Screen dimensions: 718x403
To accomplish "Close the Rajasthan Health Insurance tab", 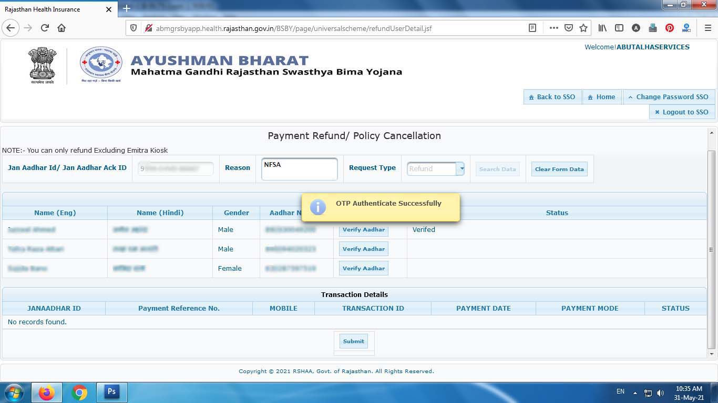I will click(109, 9).
